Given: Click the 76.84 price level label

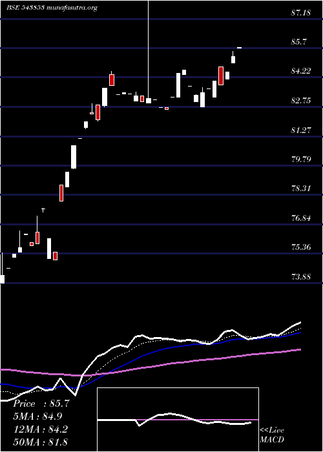Looking at the screenshot, I should [x=301, y=218].
